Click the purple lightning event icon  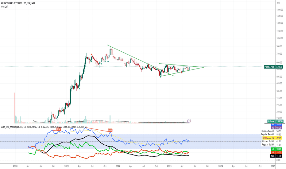coord(189,121)
